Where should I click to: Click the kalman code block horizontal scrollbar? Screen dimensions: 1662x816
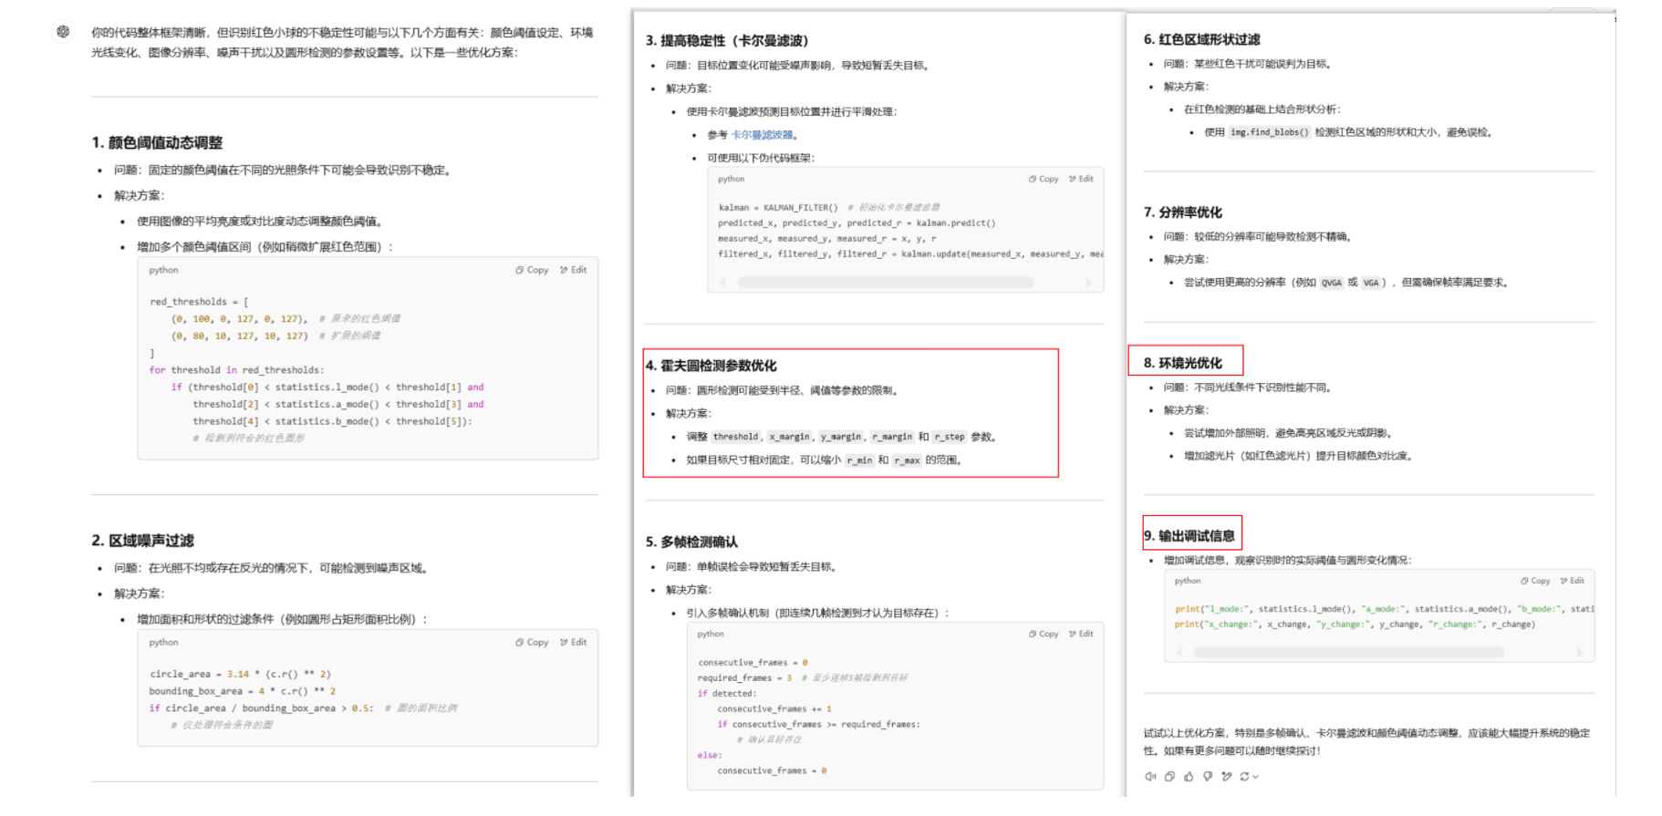click(885, 283)
